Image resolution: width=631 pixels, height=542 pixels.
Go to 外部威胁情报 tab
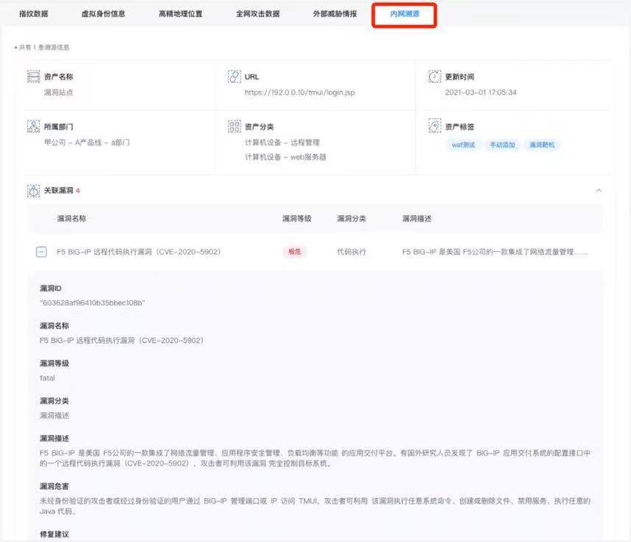click(x=335, y=14)
